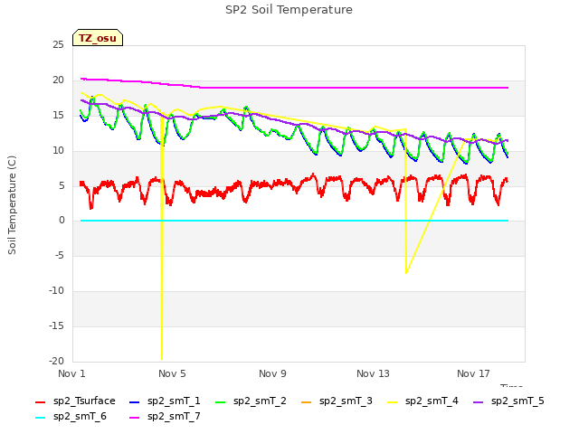Click the 20 y-axis tick label

click(x=58, y=80)
